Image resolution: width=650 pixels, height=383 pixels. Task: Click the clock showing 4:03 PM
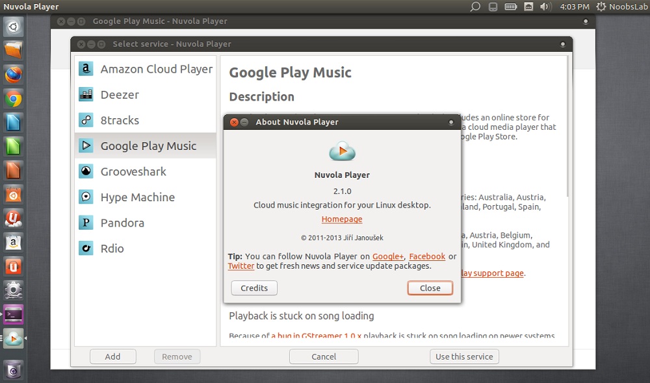pos(574,6)
